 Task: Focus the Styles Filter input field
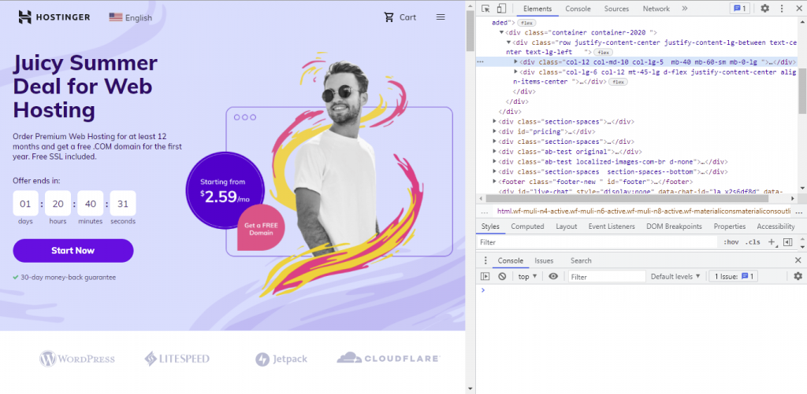click(597, 242)
